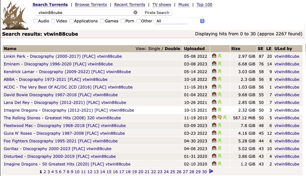The height and width of the screenshot is (176, 306).
Task: Sort by Uploaded column header
Action: point(195,49)
